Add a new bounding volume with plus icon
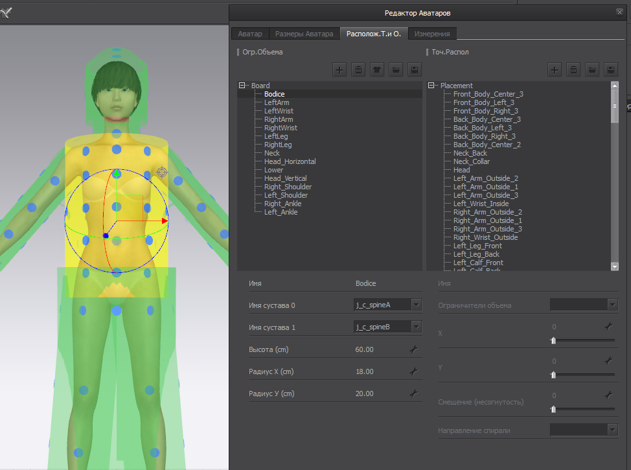Viewport: 631px width, 470px height. click(340, 69)
